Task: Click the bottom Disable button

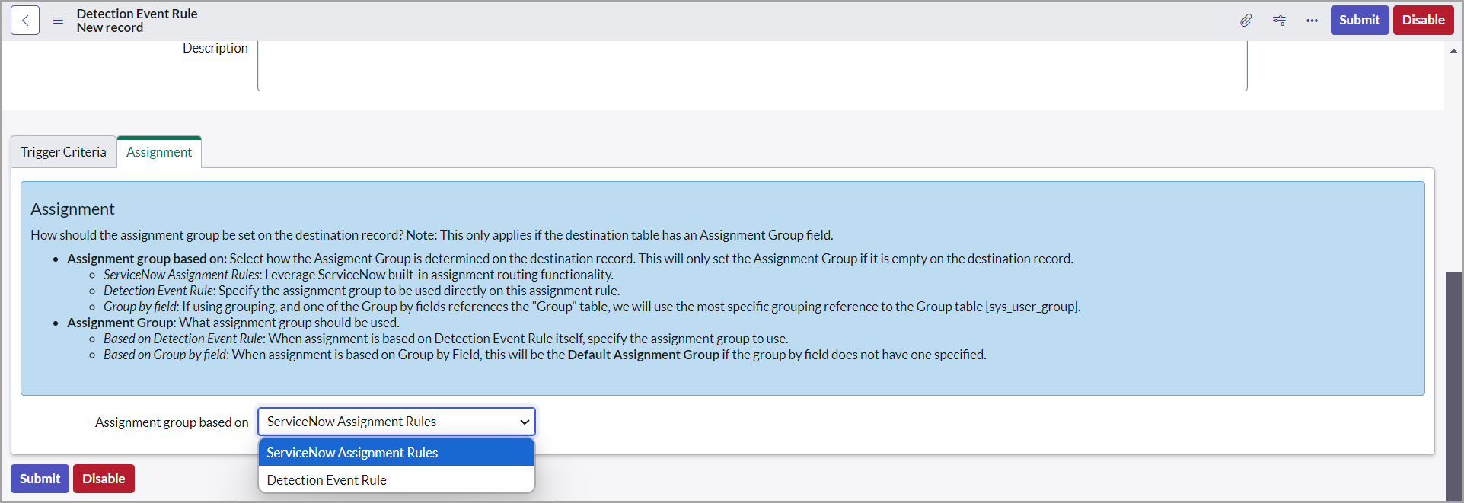Action: click(104, 479)
